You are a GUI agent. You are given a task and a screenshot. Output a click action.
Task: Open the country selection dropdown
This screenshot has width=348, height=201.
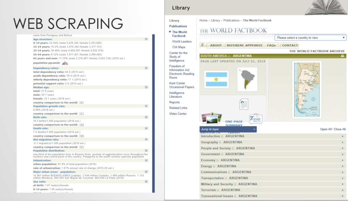tap(310, 38)
